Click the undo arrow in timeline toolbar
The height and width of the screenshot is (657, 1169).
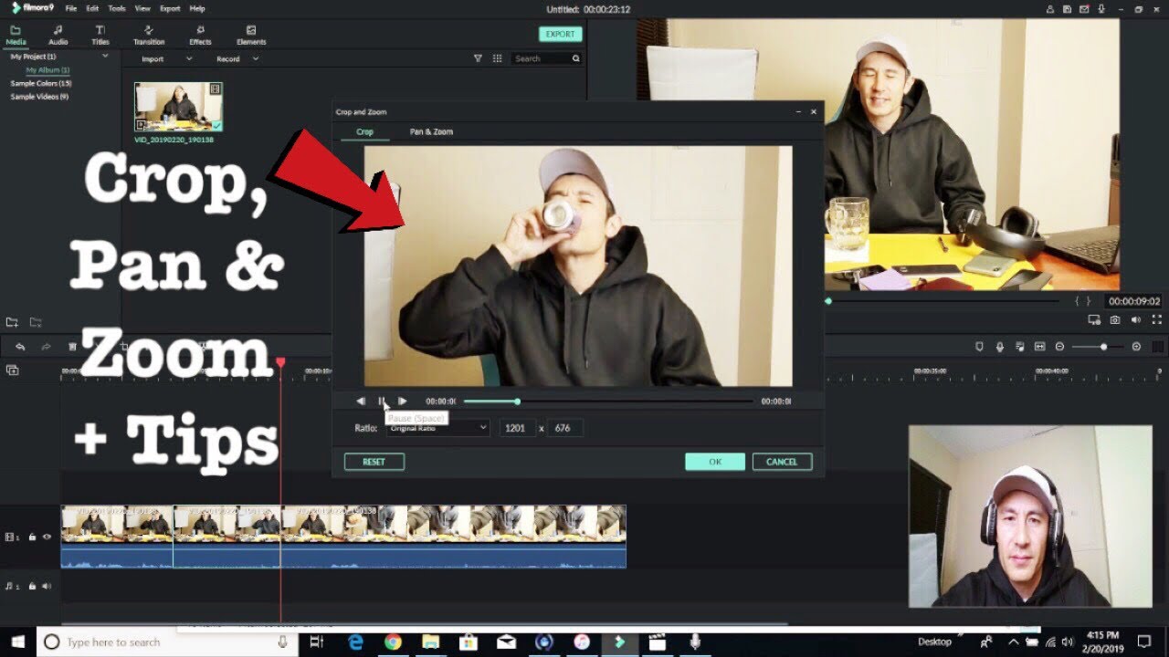click(20, 347)
